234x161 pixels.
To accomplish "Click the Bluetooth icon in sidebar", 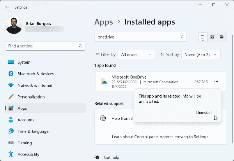I will (11, 73).
